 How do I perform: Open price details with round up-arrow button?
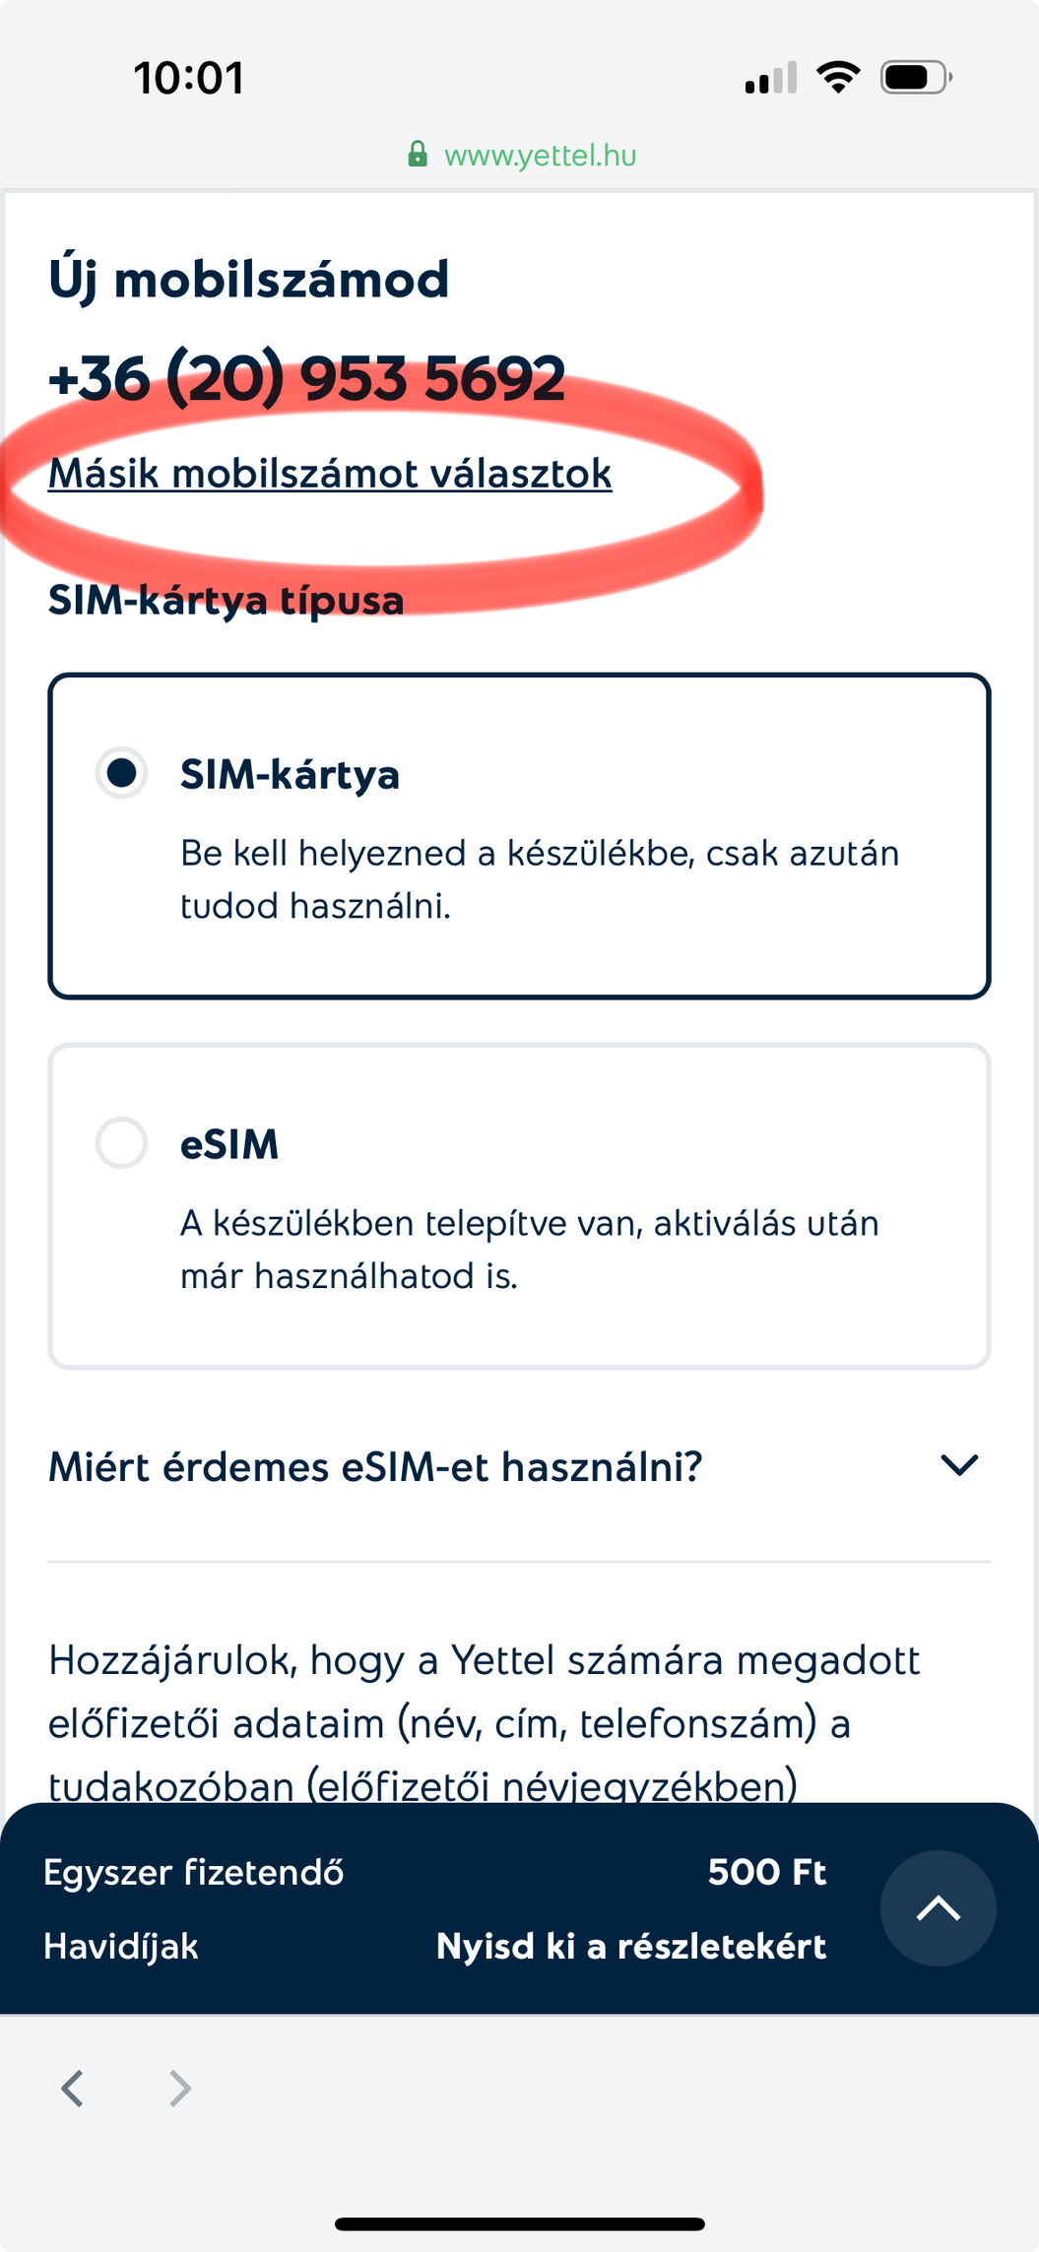click(938, 1908)
